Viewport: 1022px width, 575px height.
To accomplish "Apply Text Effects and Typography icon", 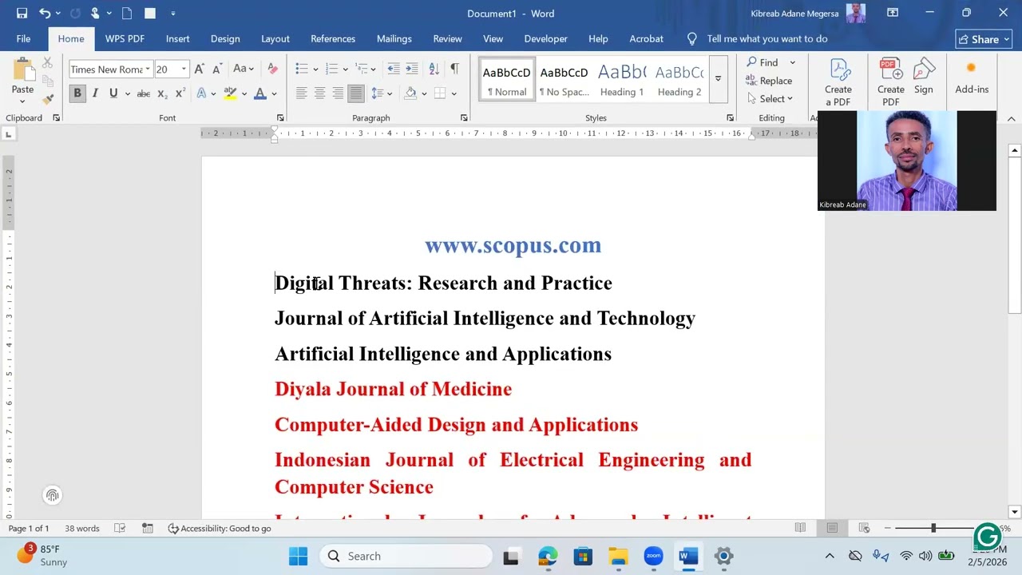I will pyautogui.click(x=201, y=93).
